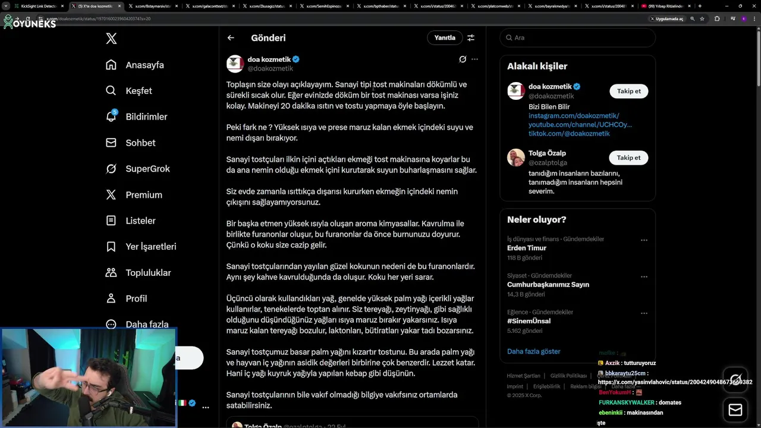Open floating Grok button at bottom right
The image size is (761, 428).
click(x=735, y=379)
